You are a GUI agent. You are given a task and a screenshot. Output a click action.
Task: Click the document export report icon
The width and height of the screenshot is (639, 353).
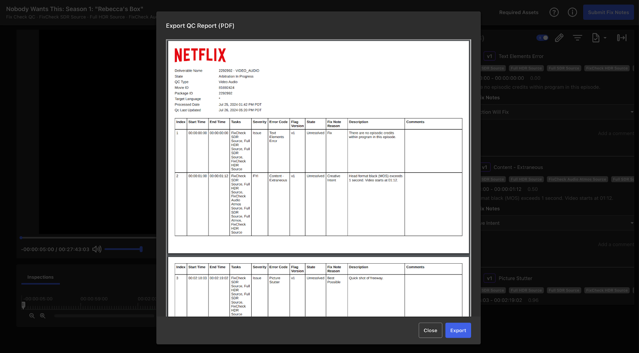pyautogui.click(x=595, y=38)
